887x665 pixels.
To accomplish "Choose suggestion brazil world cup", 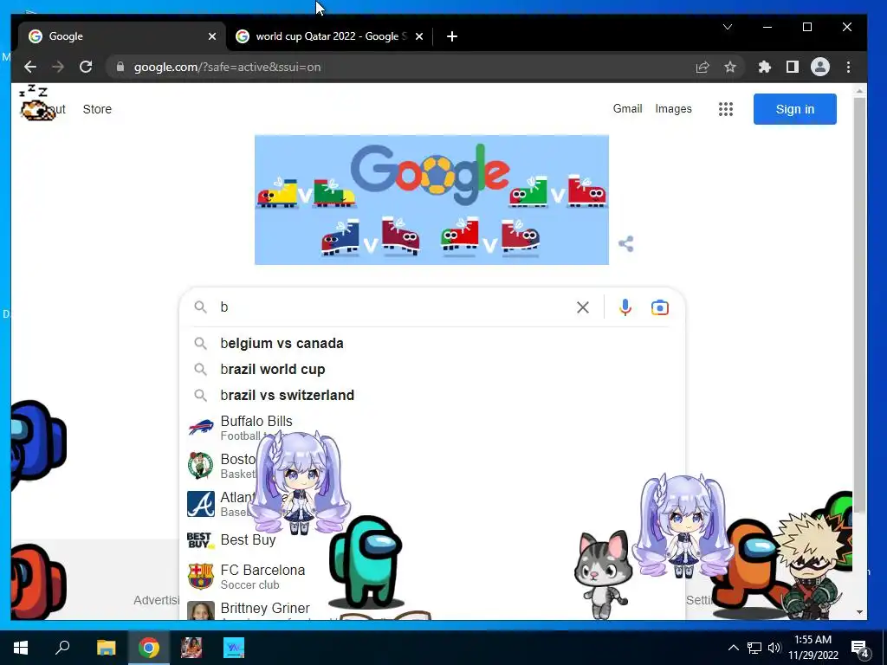I will click(431, 369).
